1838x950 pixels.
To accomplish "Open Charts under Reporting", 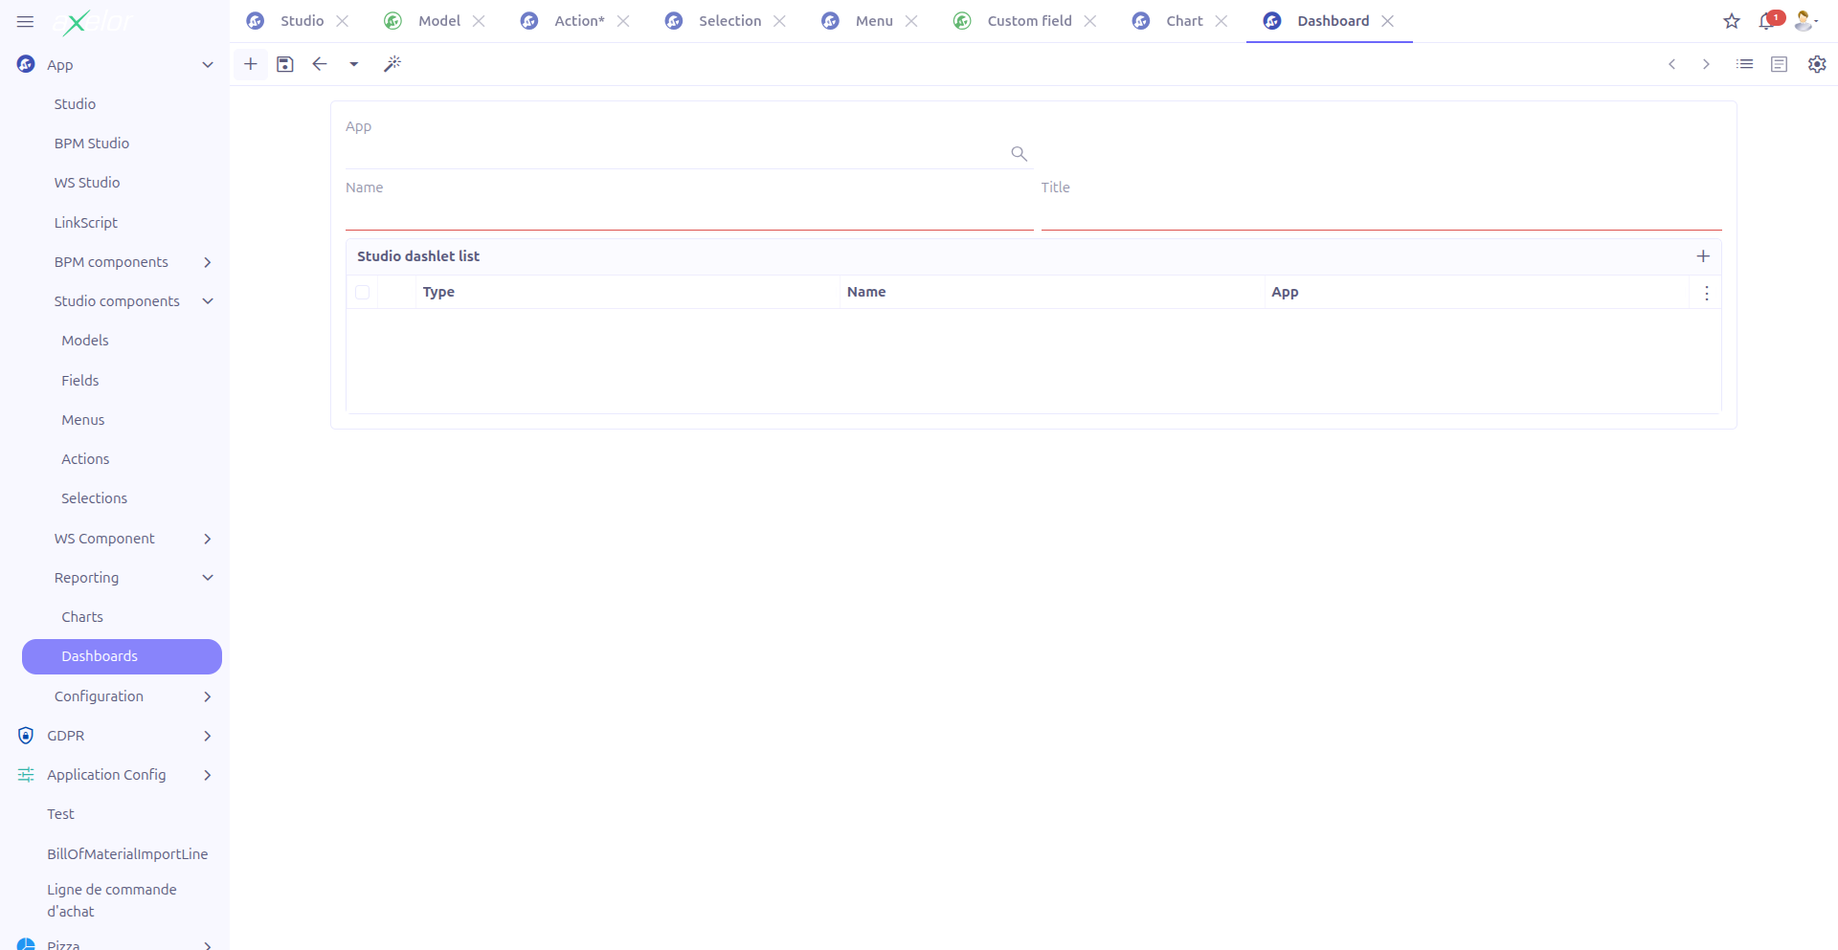I will point(82,616).
